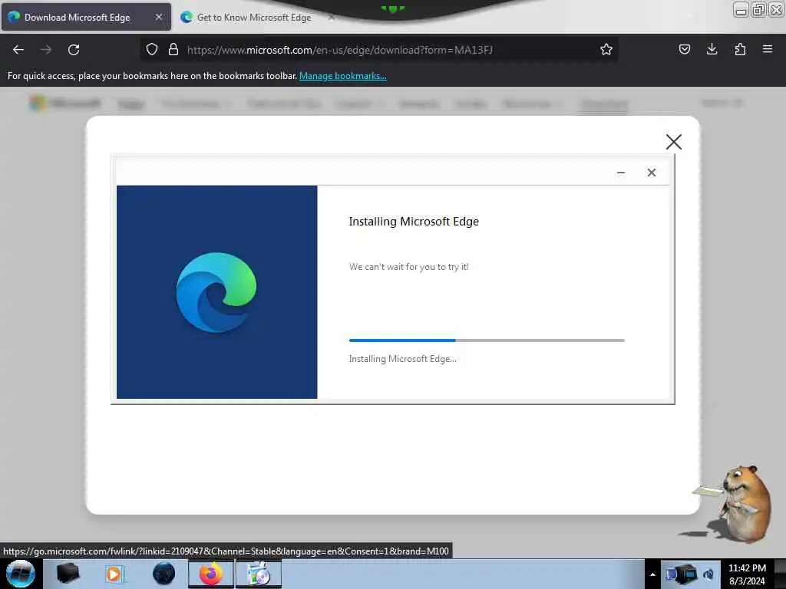Open the taskbar clock showing 11:42 PM
Screen dimensions: 786x589
[x=747, y=574]
